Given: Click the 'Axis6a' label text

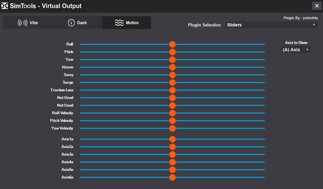Looking at the screenshot, I should pos(67,177).
